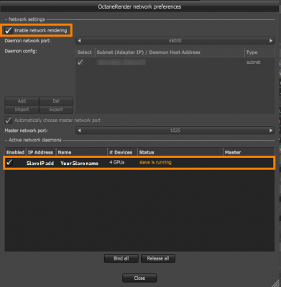Click Release all button
The height and width of the screenshot is (287, 281).
point(158,258)
